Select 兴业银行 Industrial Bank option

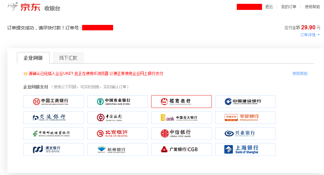[x=245, y=133]
